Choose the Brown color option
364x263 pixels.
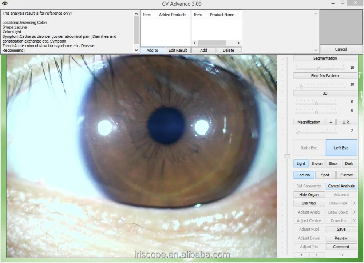click(317, 164)
